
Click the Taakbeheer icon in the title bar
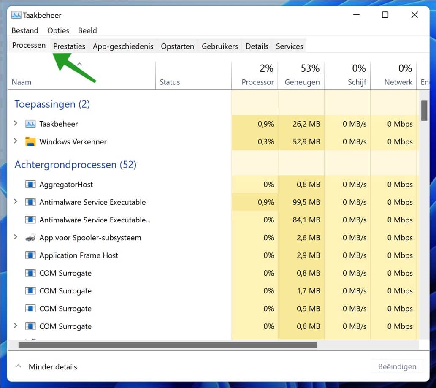coord(16,14)
